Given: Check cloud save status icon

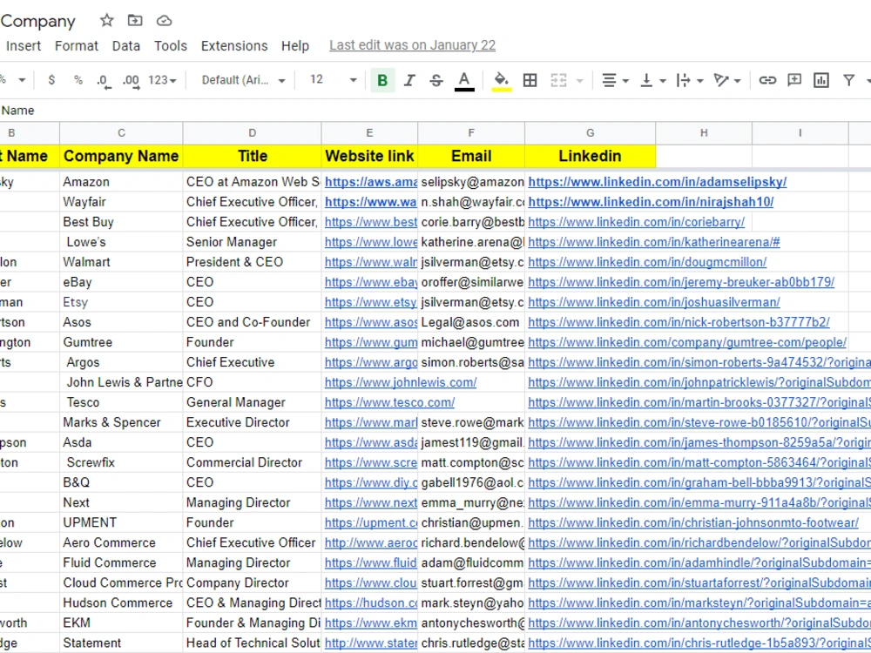Looking at the screenshot, I should 164,21.
